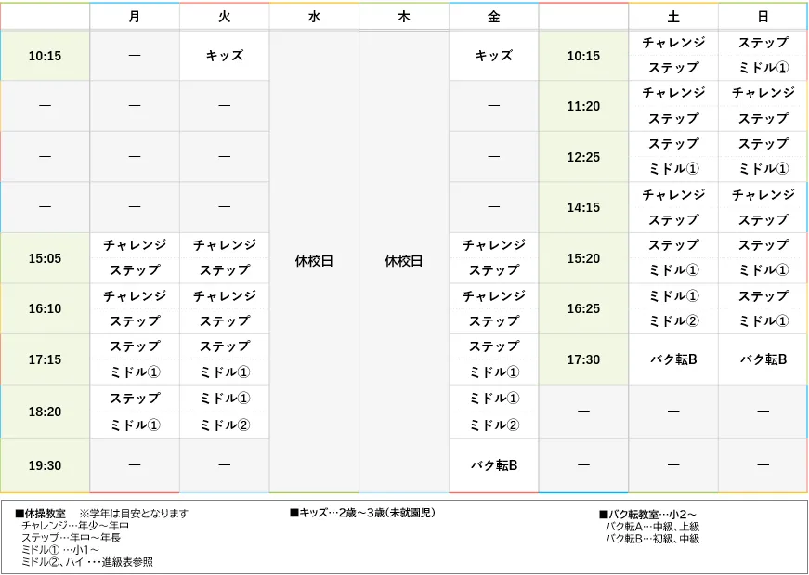809x575 pixels.
Task: Select the バク転B class on Friday 19:30
Action: [x=492, y=464]
